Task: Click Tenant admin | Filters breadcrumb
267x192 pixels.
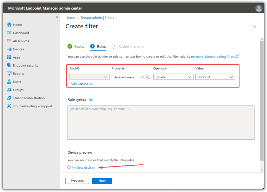Action: [98, 18]
